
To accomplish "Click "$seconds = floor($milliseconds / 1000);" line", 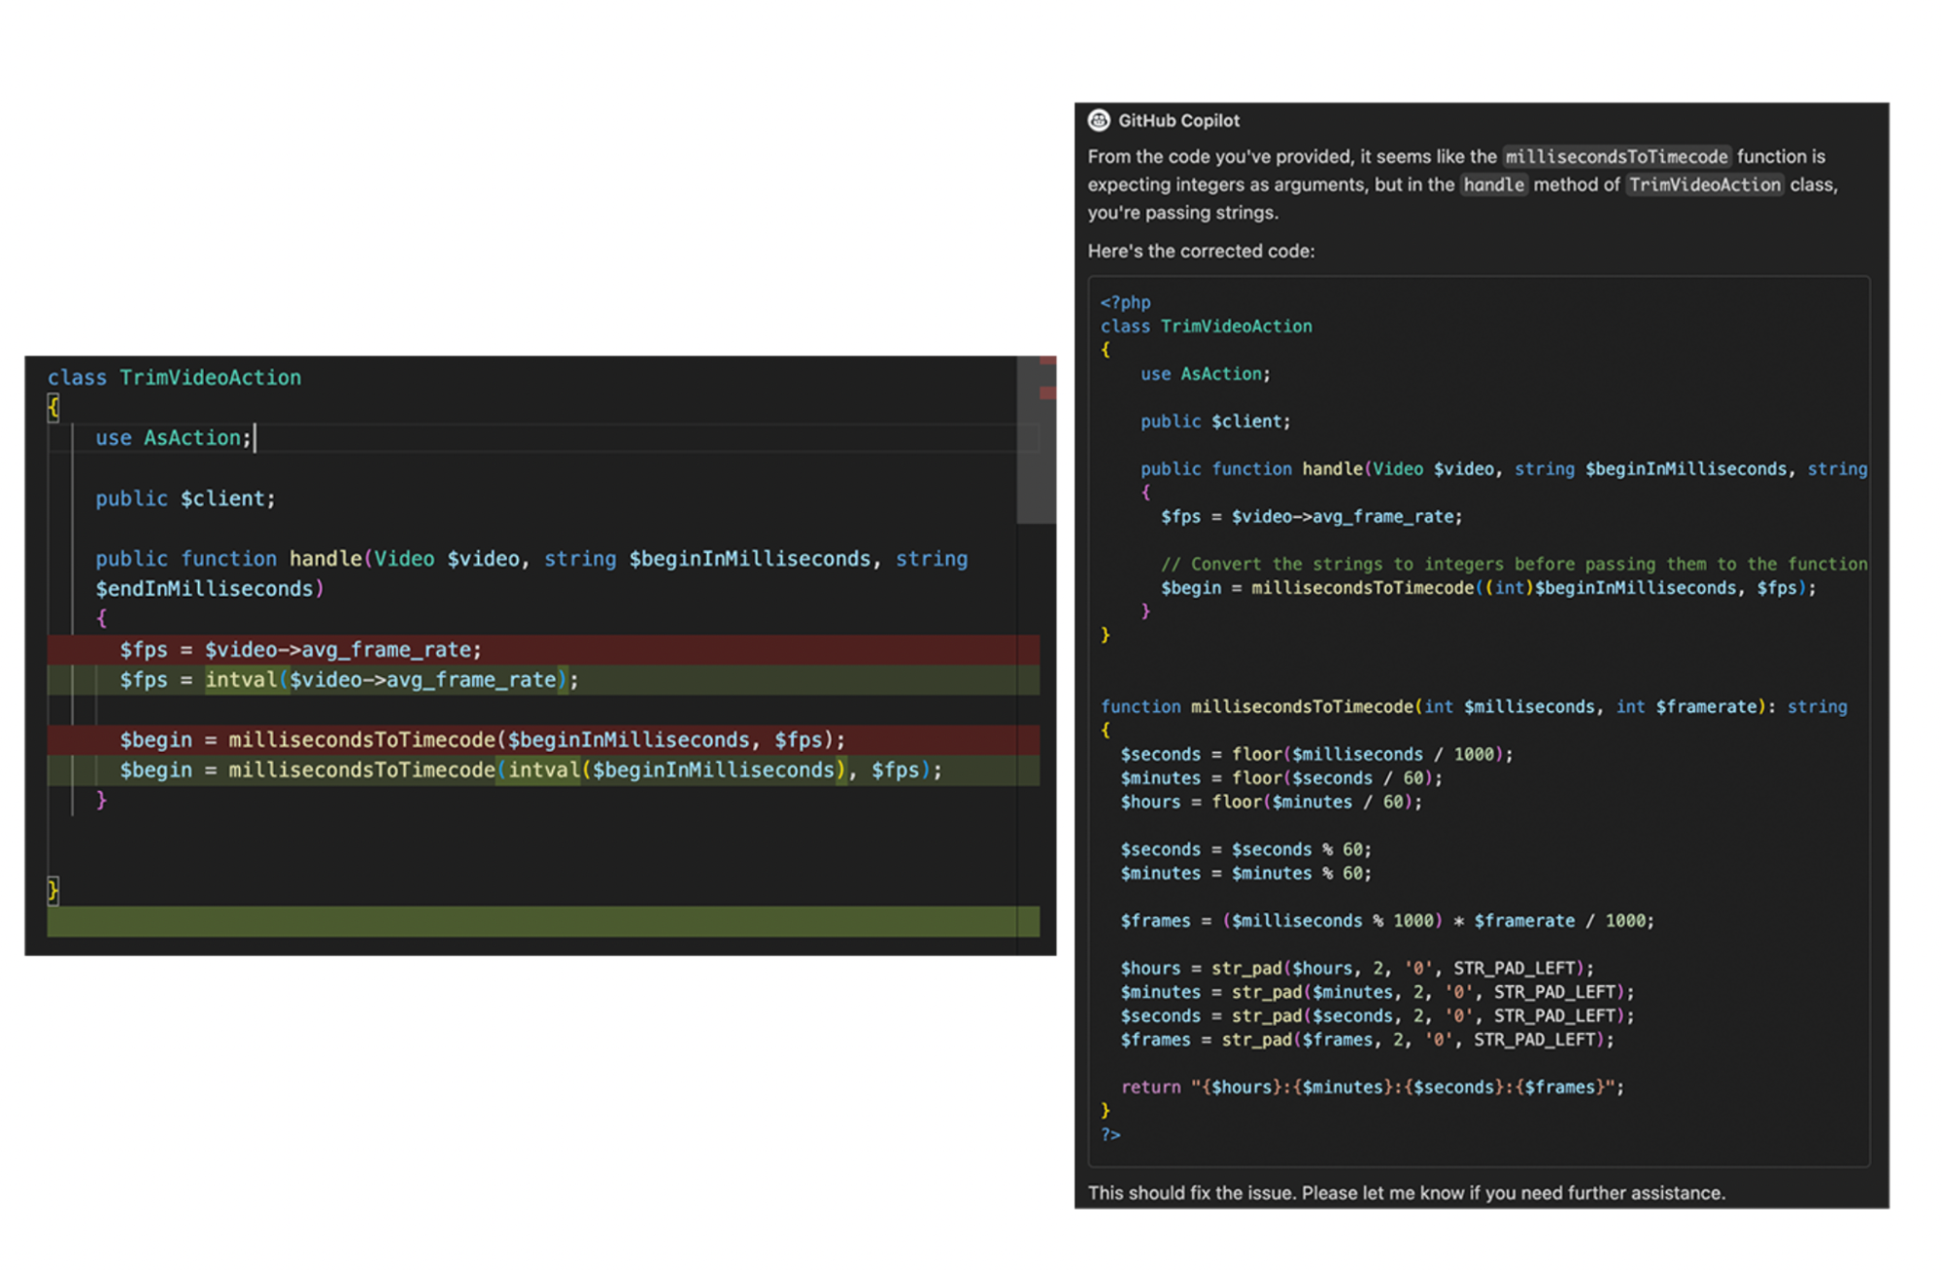I will click(1316, 755).
